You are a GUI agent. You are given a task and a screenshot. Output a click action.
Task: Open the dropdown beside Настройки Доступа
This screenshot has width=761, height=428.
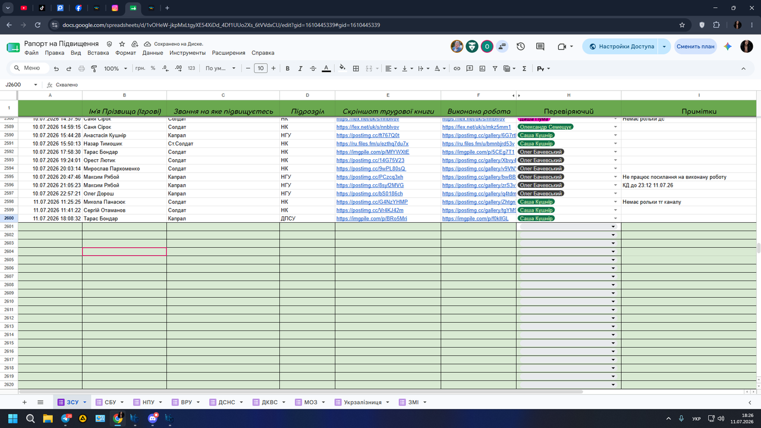click(664, 46)
